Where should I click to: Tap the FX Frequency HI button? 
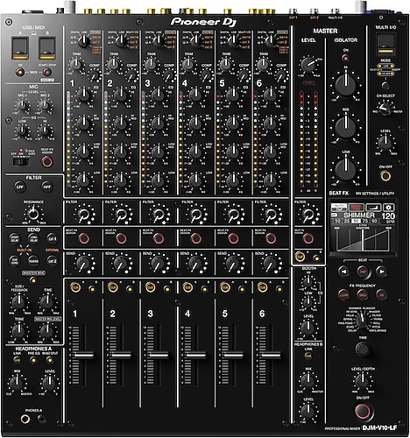(381, 294)
